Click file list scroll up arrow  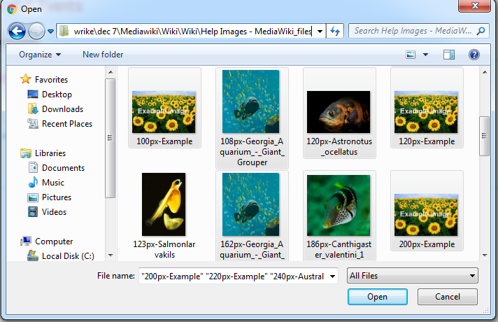tap(485, 73)
